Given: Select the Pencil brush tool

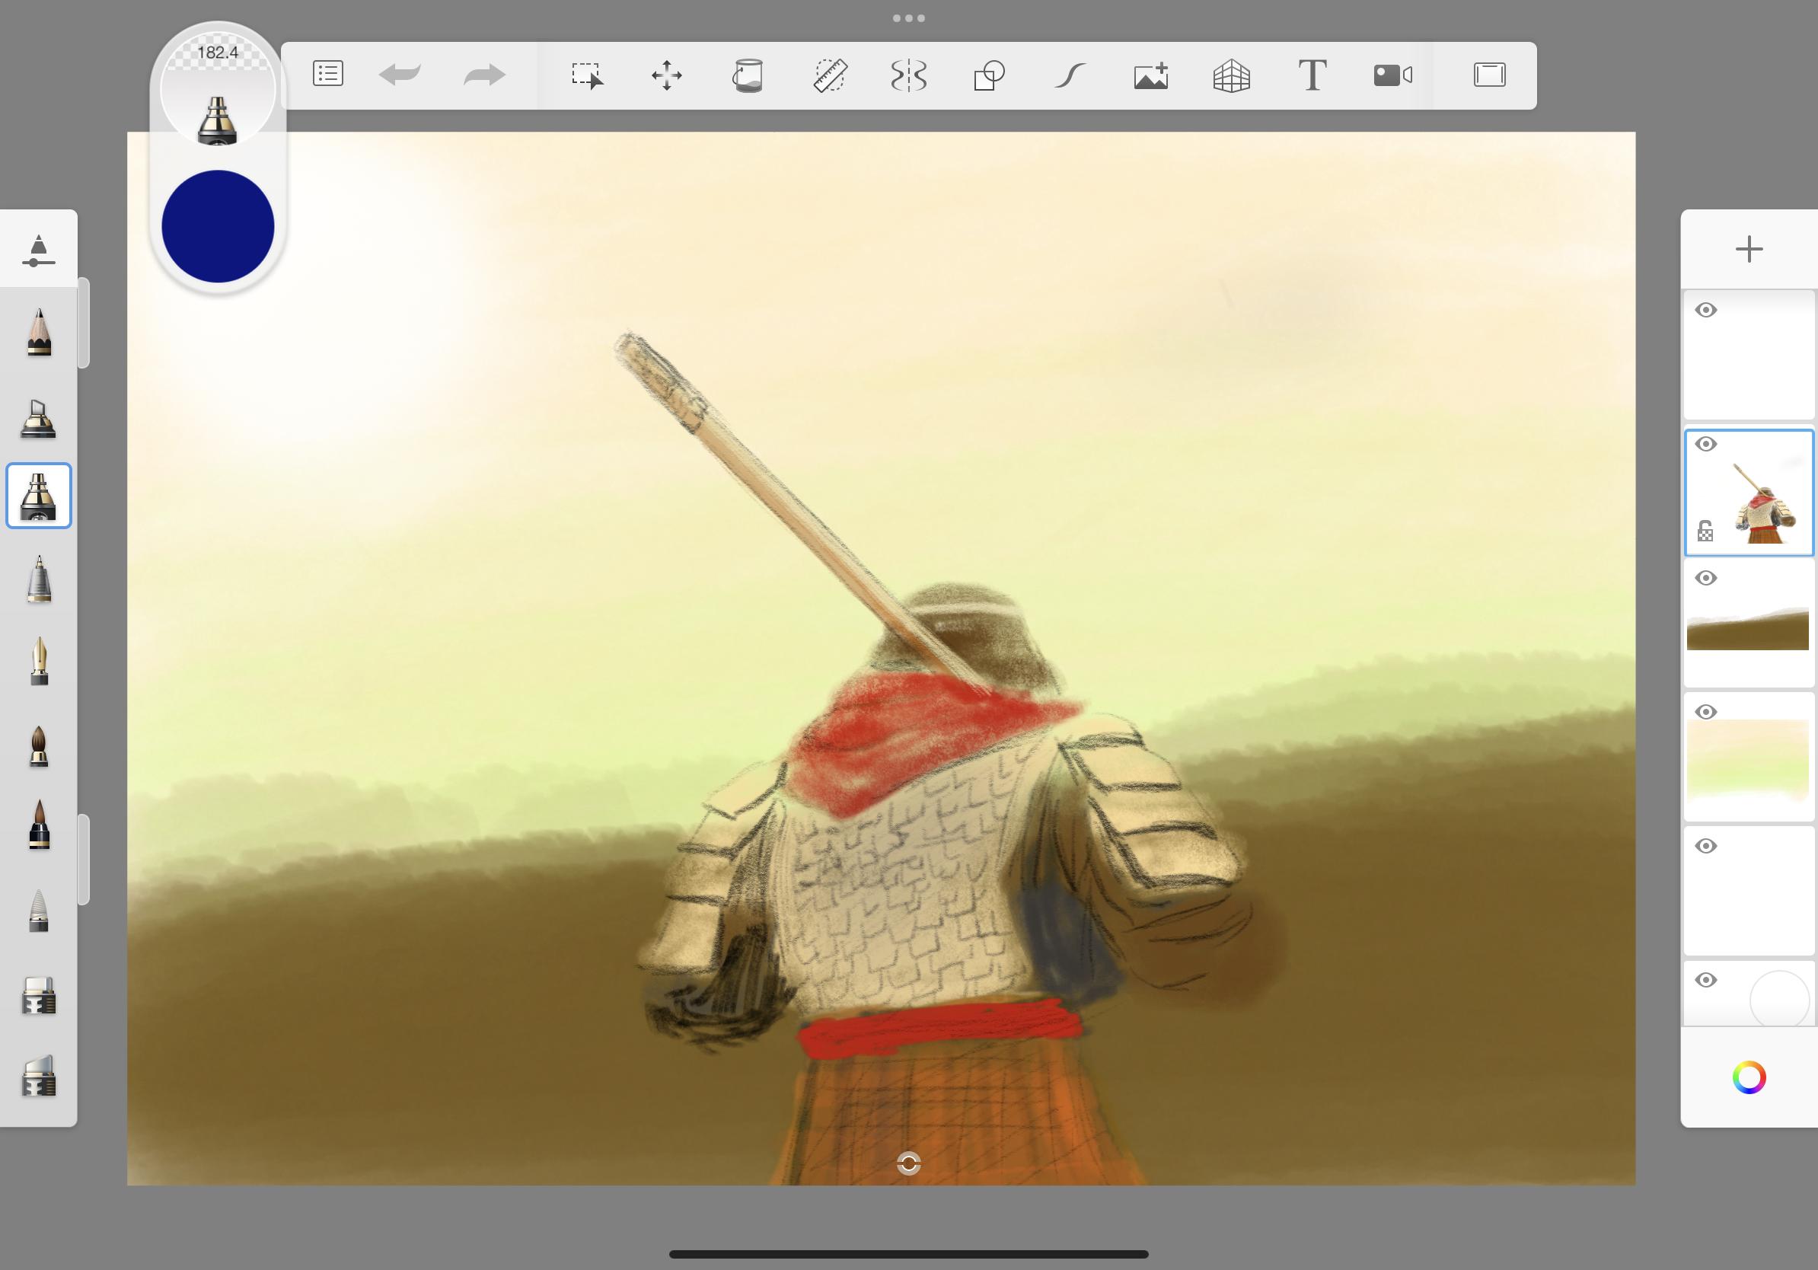Looking at the screenshot, I should tap(39, 333).
